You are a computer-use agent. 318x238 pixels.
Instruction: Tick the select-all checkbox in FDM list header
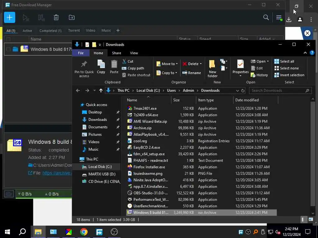[8, 39]
